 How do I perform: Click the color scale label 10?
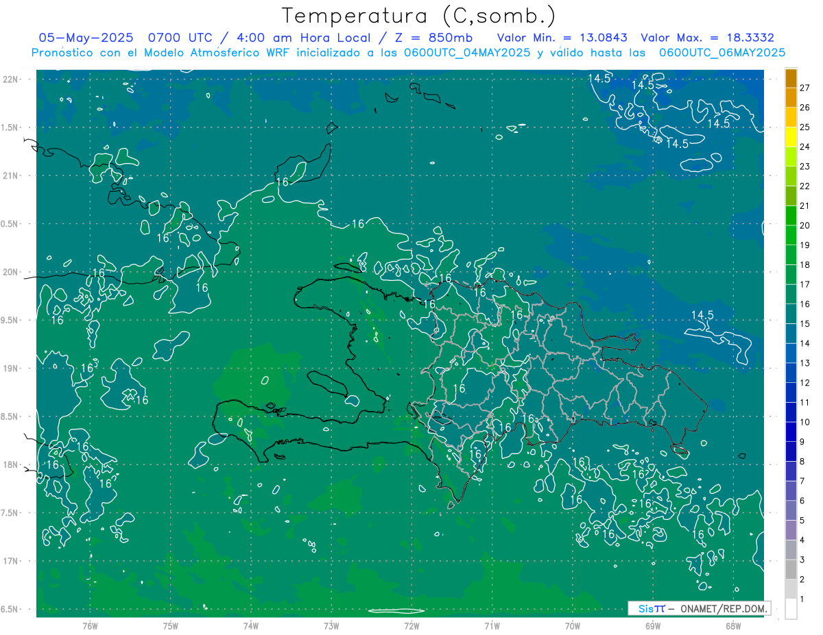click(x=805, y=422)
